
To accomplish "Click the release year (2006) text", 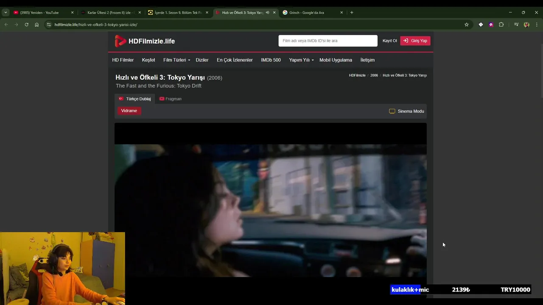I will [215, 78].
